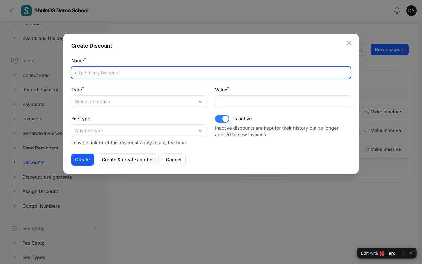Click the ShuleOS logo icon
This screenshot has width=422, height=264.
[x=26, y=11]
